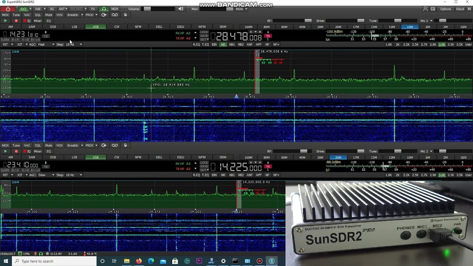Screen dimensions: 473x266
Task: Click the microphone icon in 20M panel toolbar
Action: click(x=125, y=145)
